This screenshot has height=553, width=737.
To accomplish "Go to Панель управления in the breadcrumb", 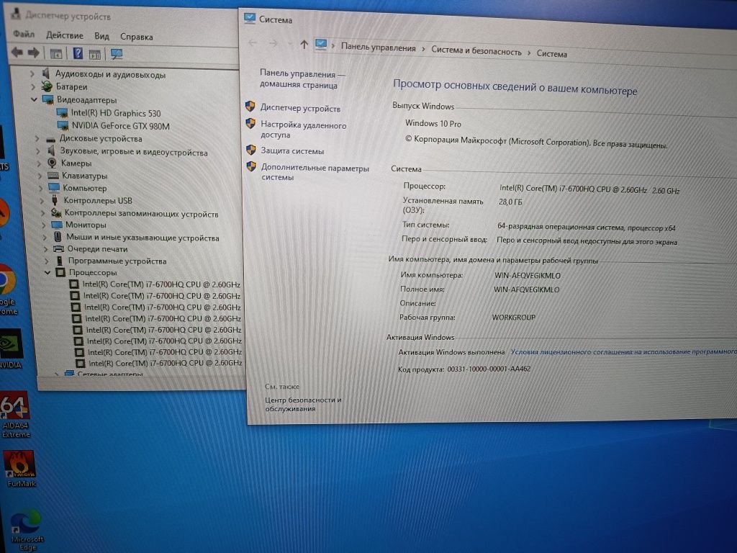I will 379,48.
